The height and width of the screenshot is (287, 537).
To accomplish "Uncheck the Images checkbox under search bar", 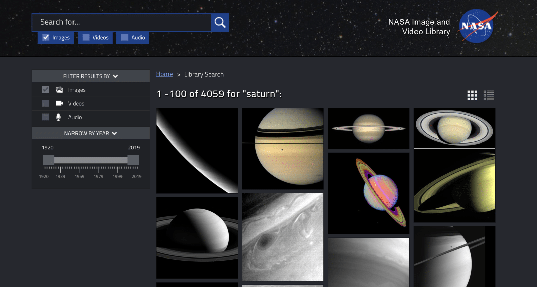I will [46, 37].
